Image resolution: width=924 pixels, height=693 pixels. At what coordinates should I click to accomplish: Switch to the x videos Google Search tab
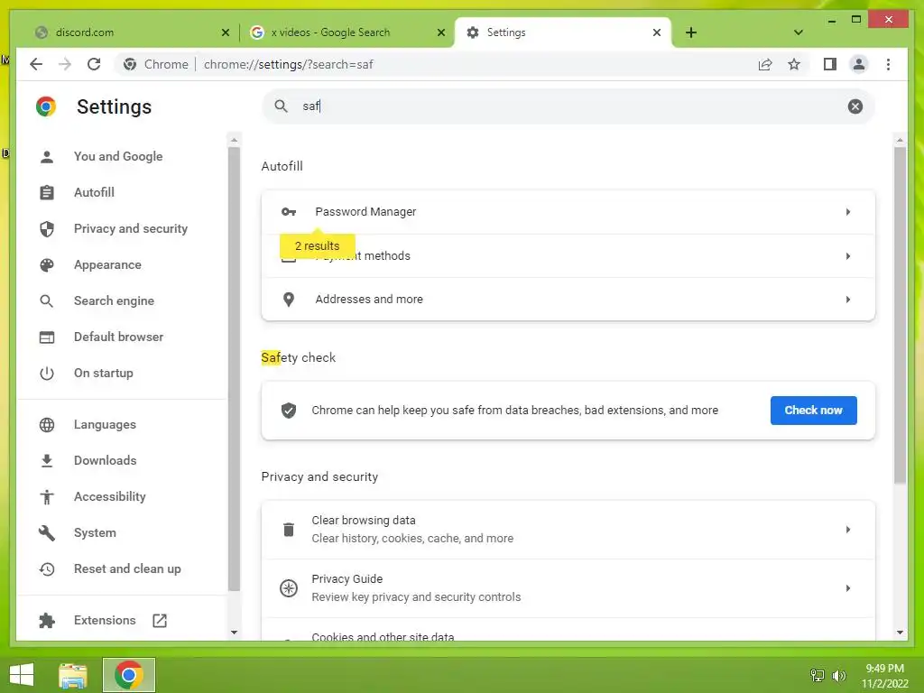(347, 32)
